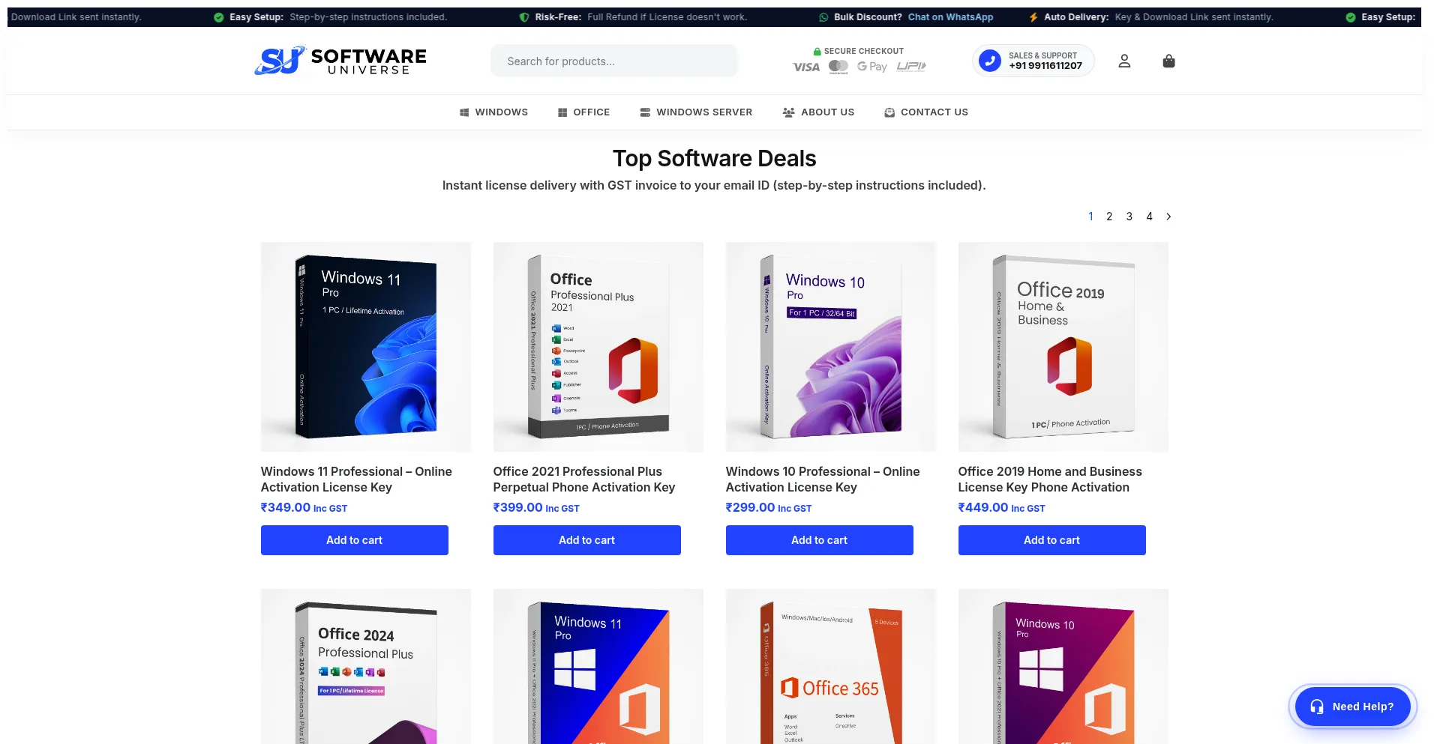1440x744 pixels.
Task: Open Office 2021 Professional Plus Perpetual title
Action: tap(584, 480)
